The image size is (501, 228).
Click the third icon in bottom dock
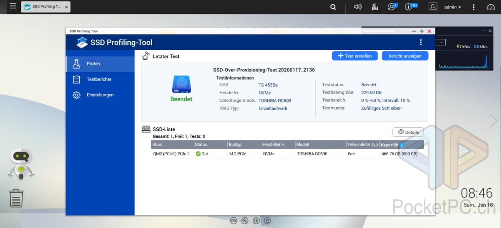(256, 221)
